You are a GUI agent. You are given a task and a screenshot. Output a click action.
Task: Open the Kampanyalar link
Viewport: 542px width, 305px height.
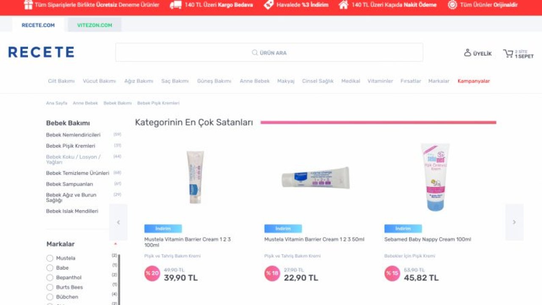(473, 81)
